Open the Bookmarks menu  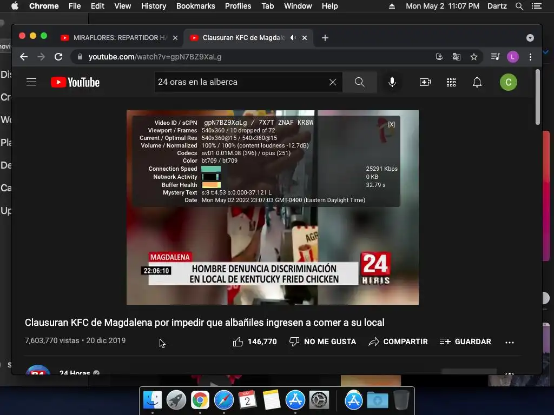click(x=195, y=6)
